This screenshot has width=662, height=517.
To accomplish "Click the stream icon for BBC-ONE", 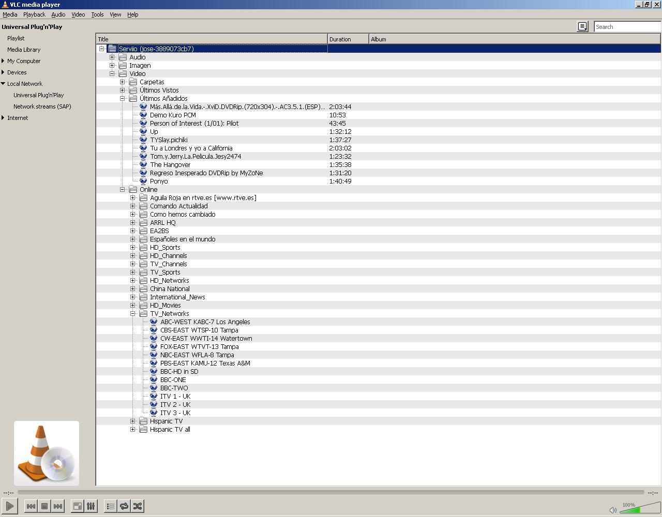I will point(154,379).
